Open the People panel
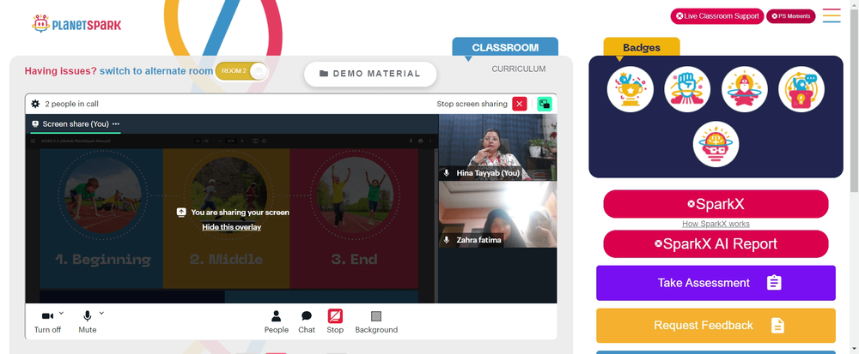The height and width of the screenshot is (354, 859). click(276, 321)
